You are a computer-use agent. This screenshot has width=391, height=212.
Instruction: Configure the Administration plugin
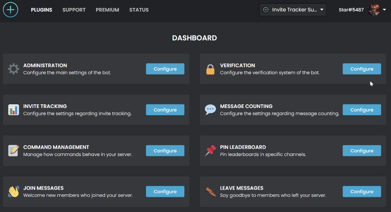pos(165,69)
